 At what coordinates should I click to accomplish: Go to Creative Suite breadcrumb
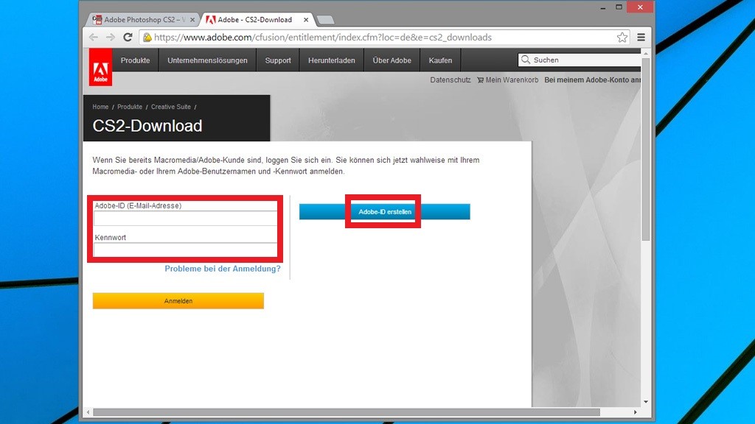[171, 107]
